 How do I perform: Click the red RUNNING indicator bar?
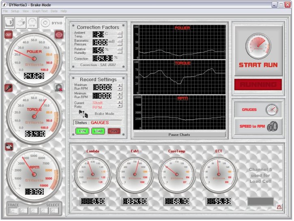[258, 84]
